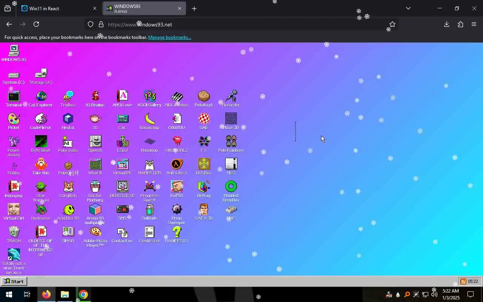Open Solitude icon
Viewport: 483px width, 302px height.
pos(149,212)
